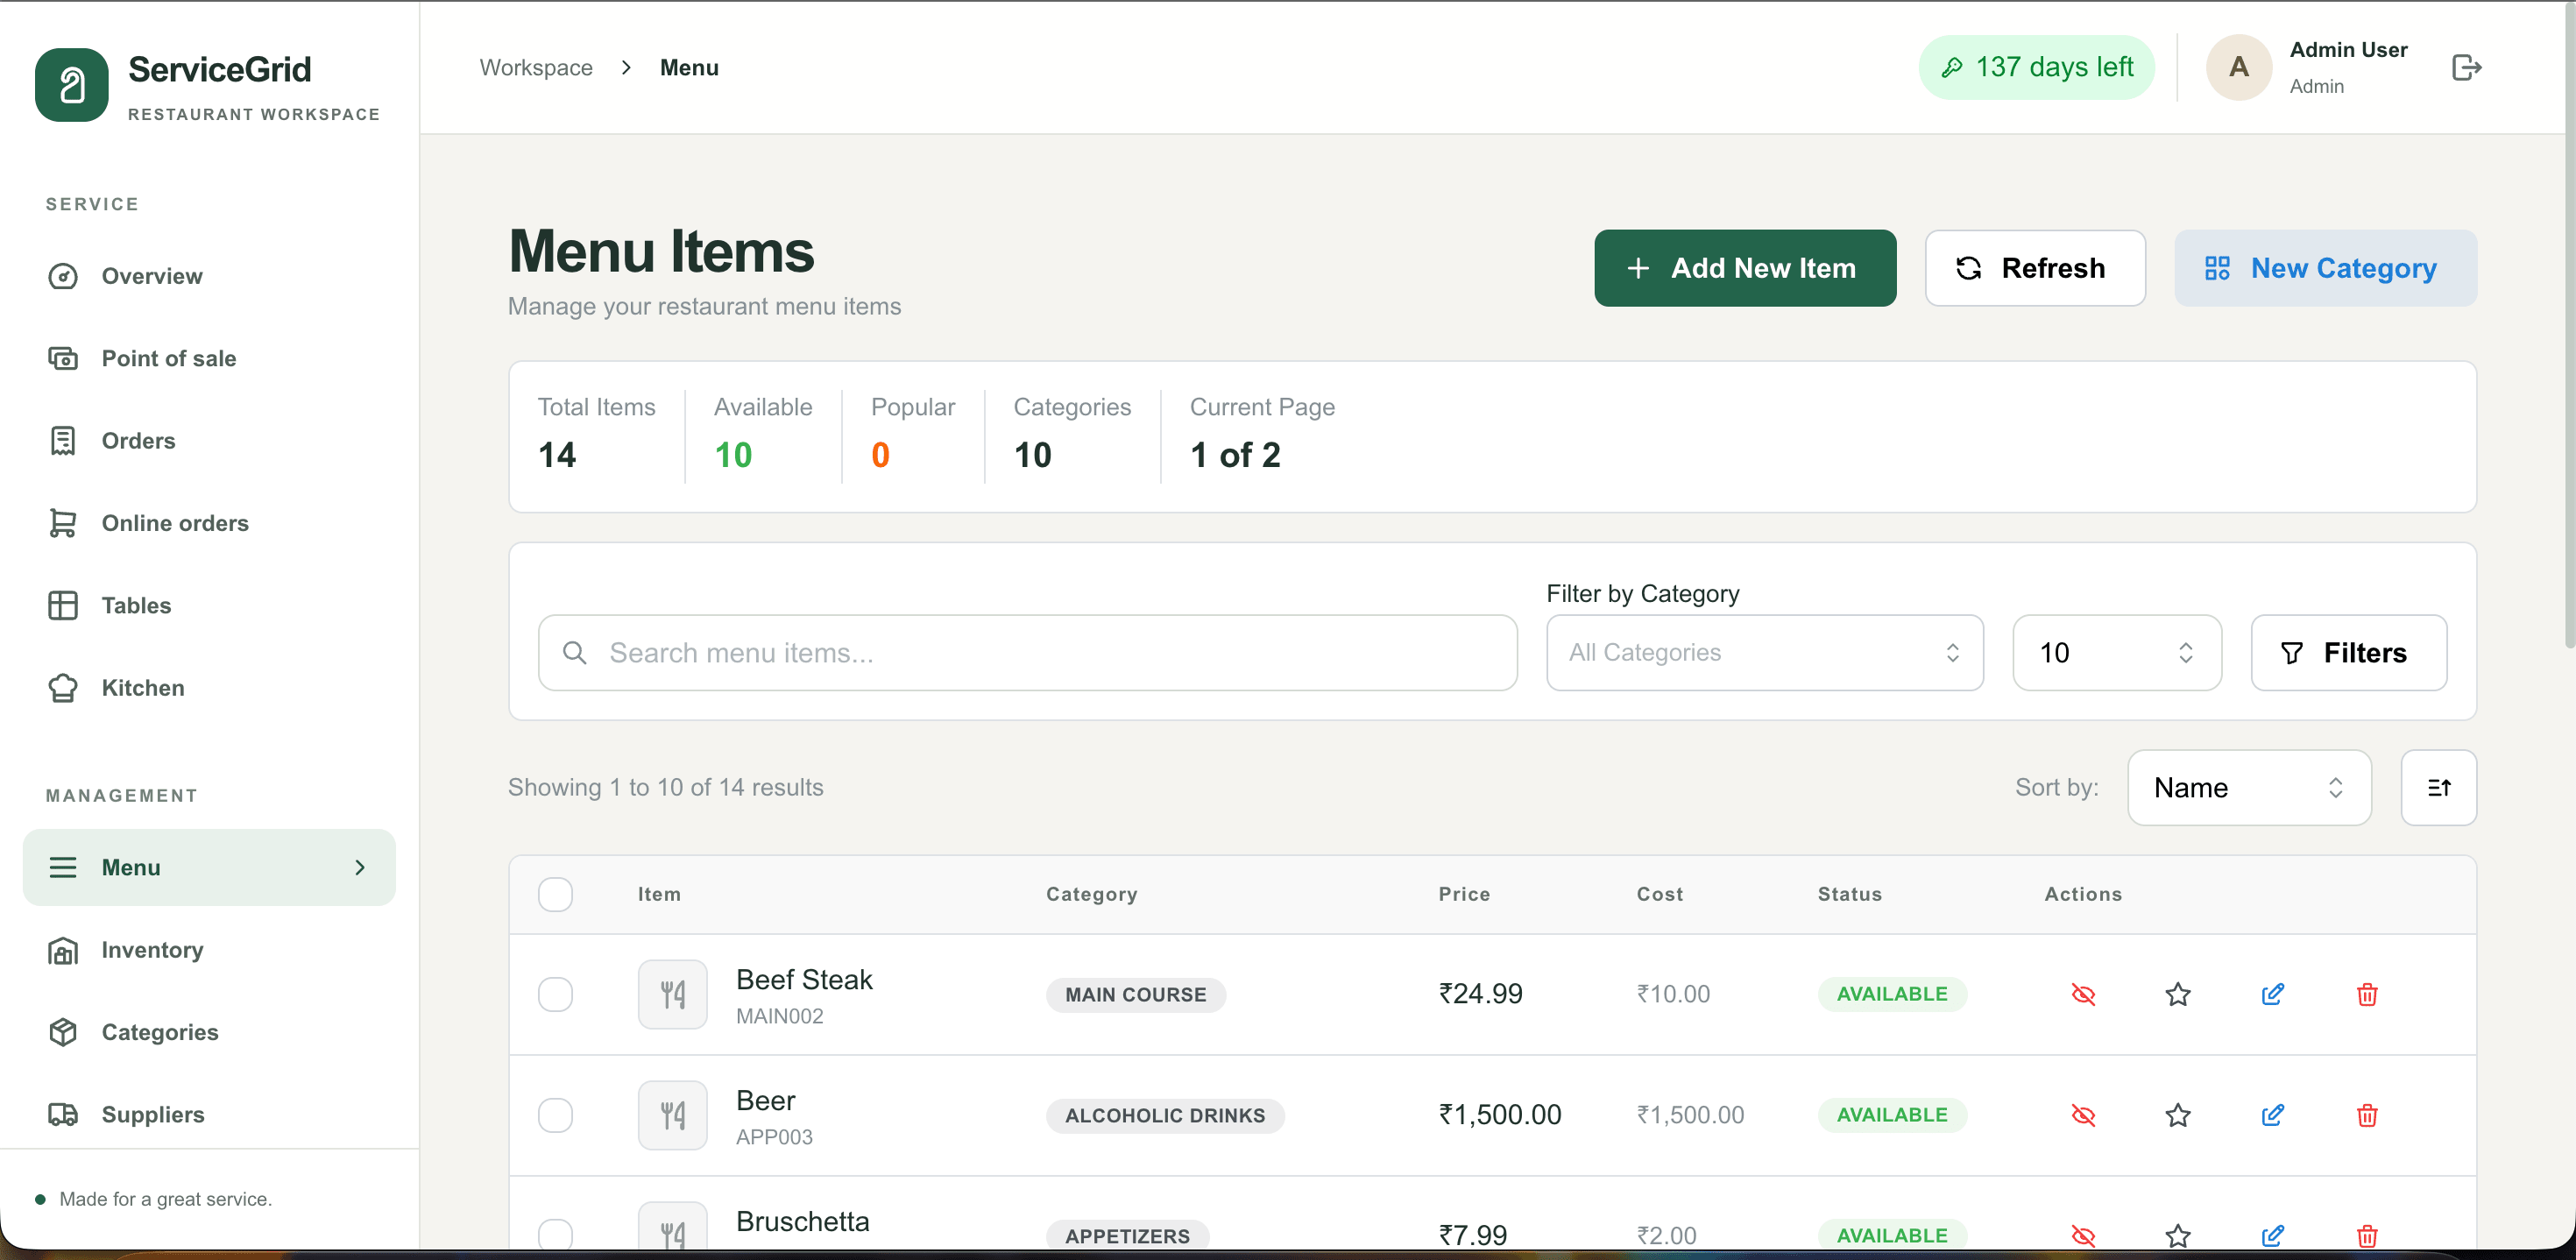Click the New Category button
The height and width of the screenshot is (1260, 2576).
pos(2325,268)
